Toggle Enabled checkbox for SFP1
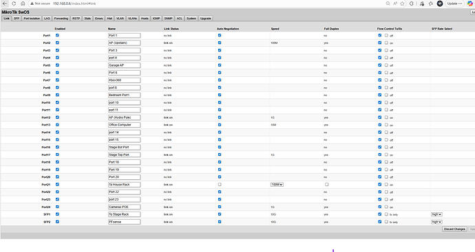 57,214
